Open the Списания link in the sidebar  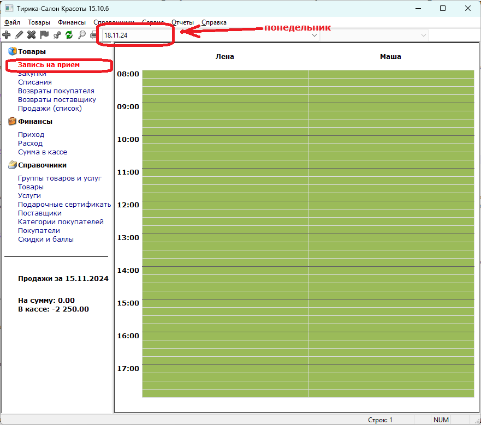34,82
